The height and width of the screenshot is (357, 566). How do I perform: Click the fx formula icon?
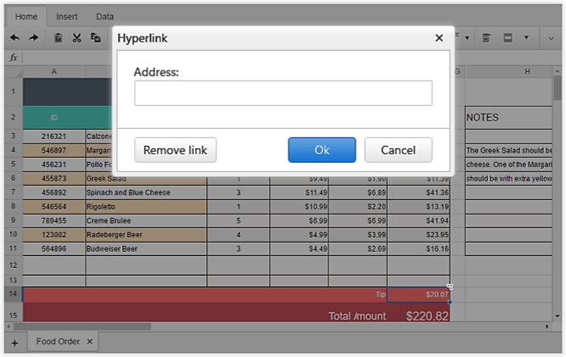[x=14, y=58]
